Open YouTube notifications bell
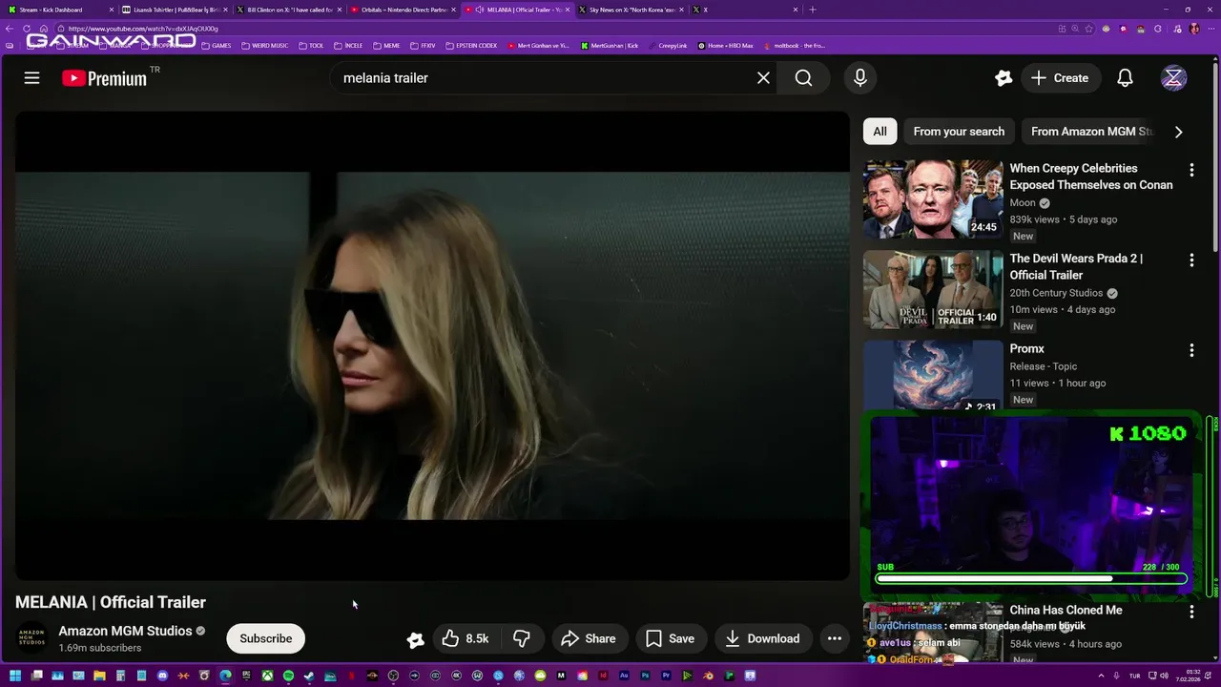The height and width of the screenshot is (687, 1221). point(1125,78)
